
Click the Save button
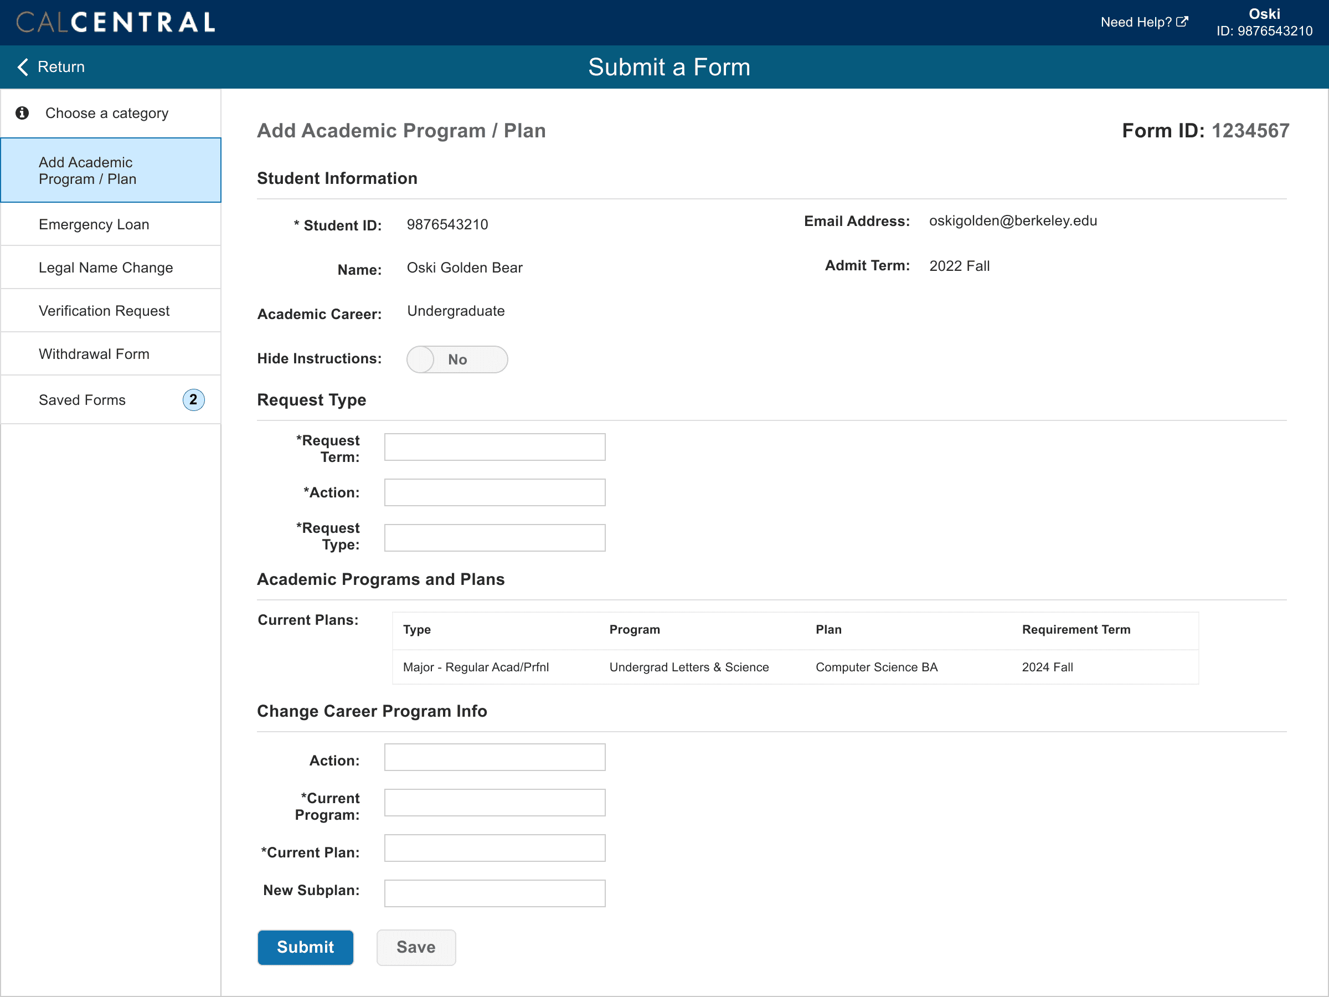pos(416,947)
